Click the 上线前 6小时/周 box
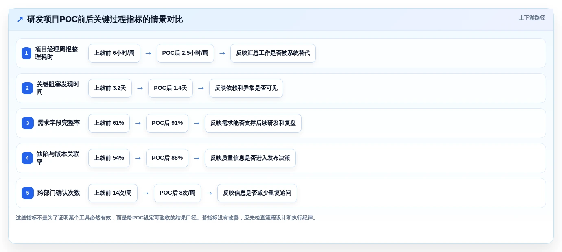The width and height of the screenshot is (562, 252). 114,53
